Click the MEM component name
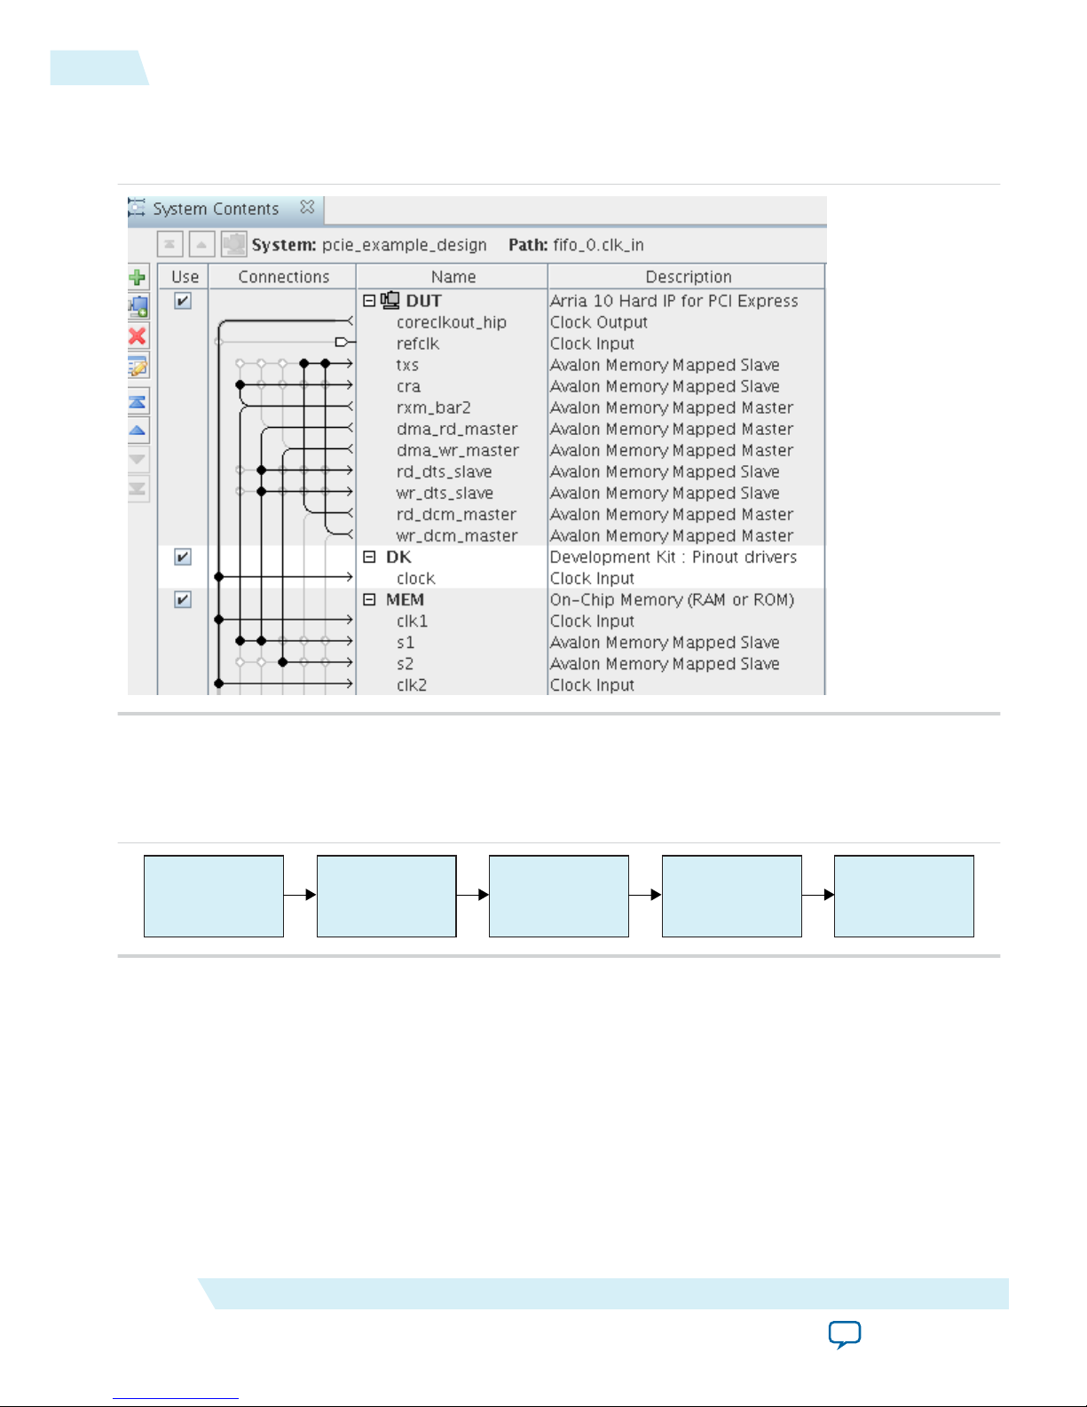The width and height of the screenshot is (1087, 1407). pos(405,599)
